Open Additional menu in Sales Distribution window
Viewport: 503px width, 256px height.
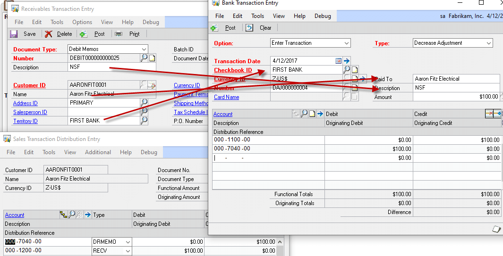point(98,152)
